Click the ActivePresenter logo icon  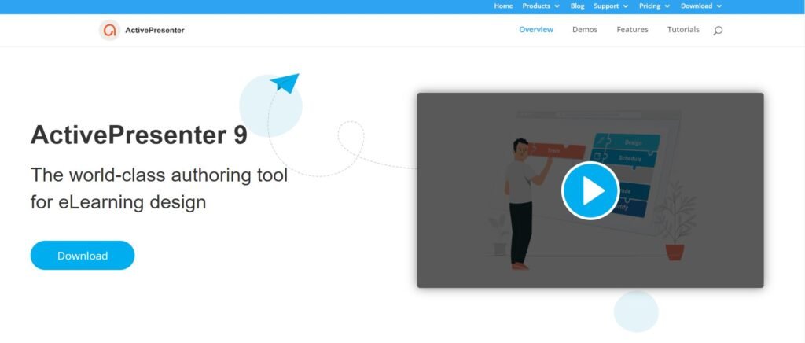point(109,31)
